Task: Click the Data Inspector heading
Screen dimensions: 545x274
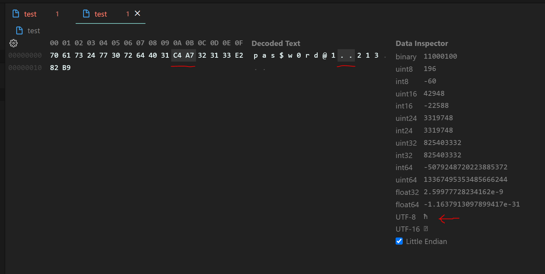Action: point(422,43)
